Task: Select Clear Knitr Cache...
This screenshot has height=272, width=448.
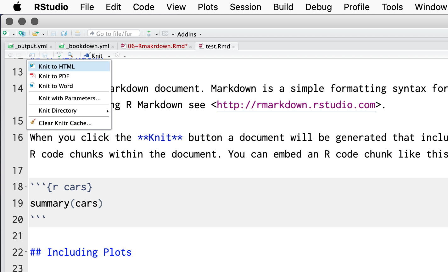Action: tap(69, 123)
